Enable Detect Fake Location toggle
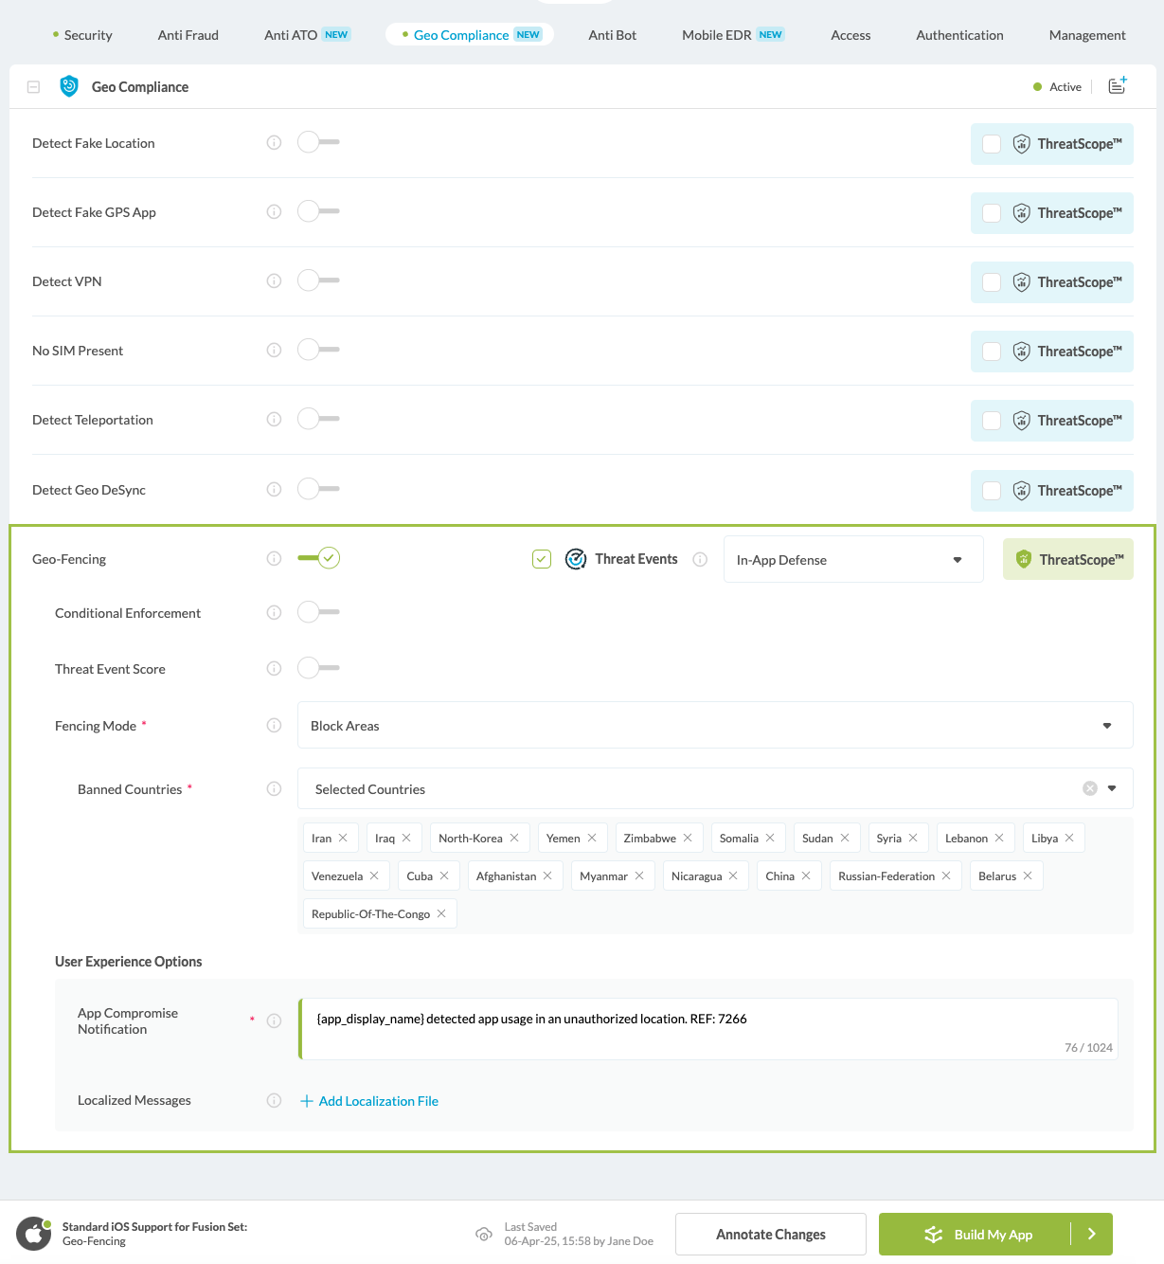The width and height of the screenshot is (1164, 1264). (x=317, y=143)
